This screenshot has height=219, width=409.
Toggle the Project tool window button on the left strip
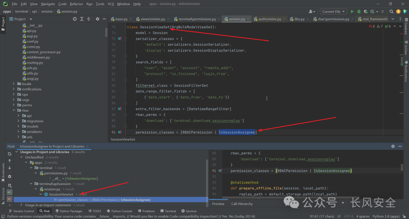tap(3, 23)
